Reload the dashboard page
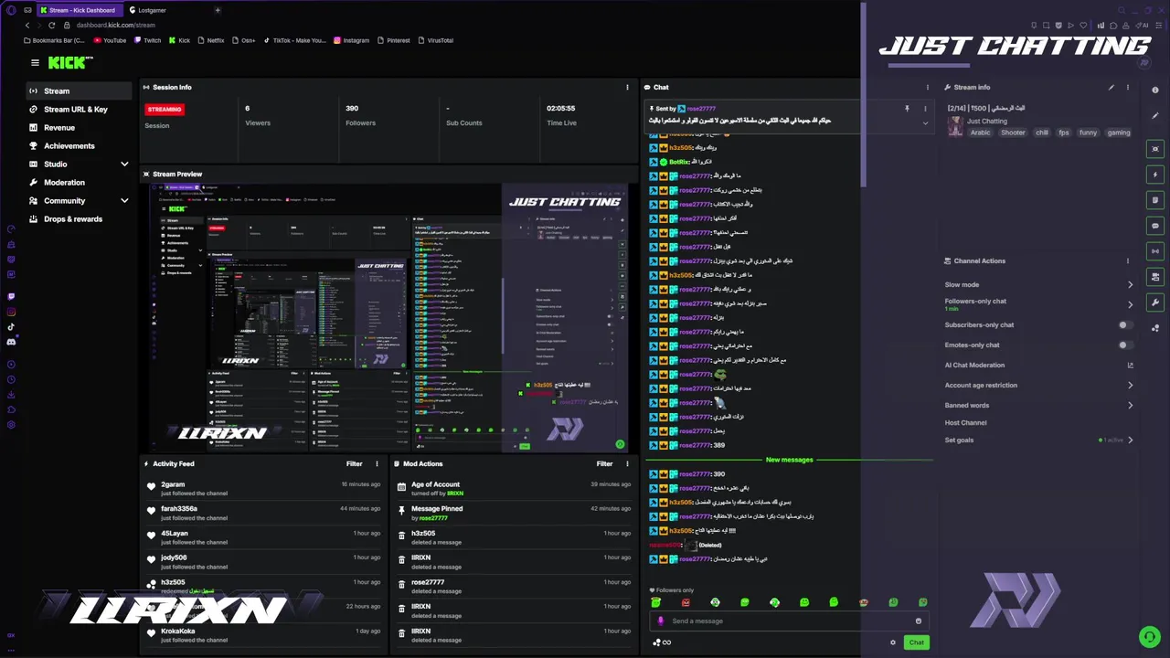The image size is (1170, 658). coord(51,25)
